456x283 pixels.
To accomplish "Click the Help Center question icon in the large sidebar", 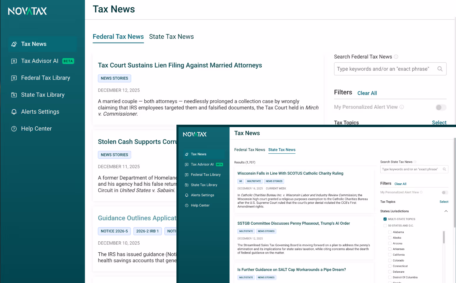I will (x=14, y=129).
